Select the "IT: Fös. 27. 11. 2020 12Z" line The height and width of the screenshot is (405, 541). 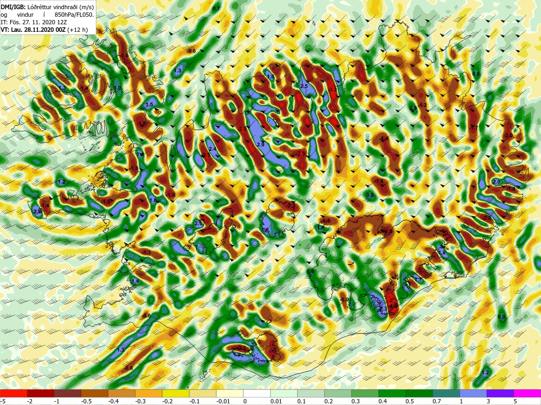pos(34,22)
